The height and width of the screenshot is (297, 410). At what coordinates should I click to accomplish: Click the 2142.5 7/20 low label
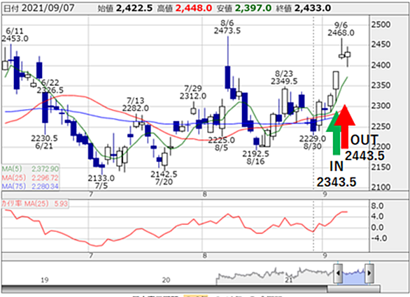point(164,178)
